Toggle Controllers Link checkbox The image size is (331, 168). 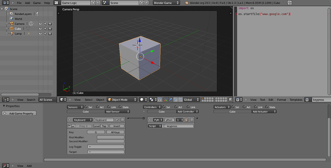[x=188, y=107]
